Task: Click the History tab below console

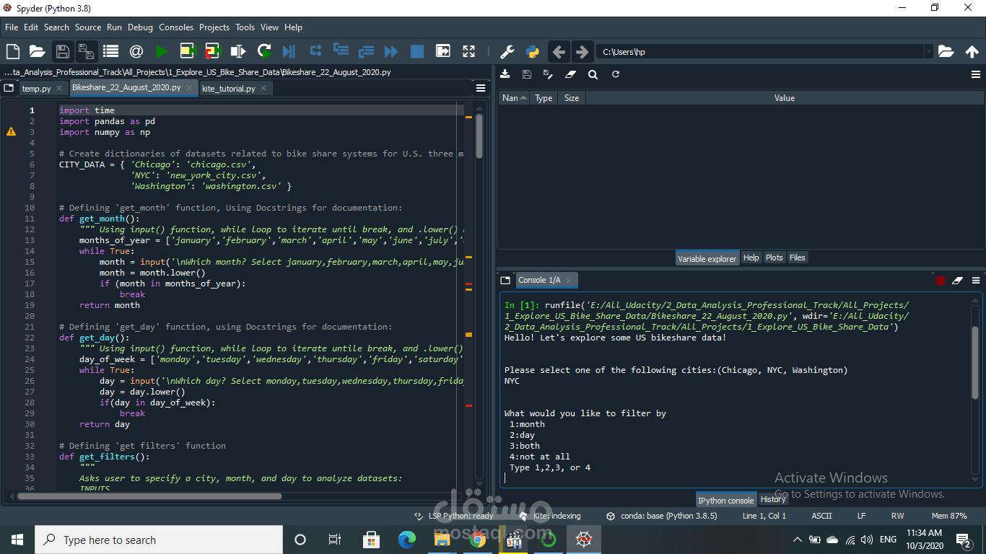Action: [x=773, y=499]
